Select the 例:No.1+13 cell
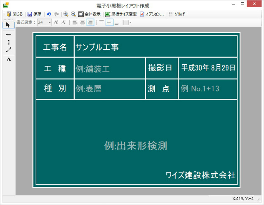264x205 pixels. 208,89
